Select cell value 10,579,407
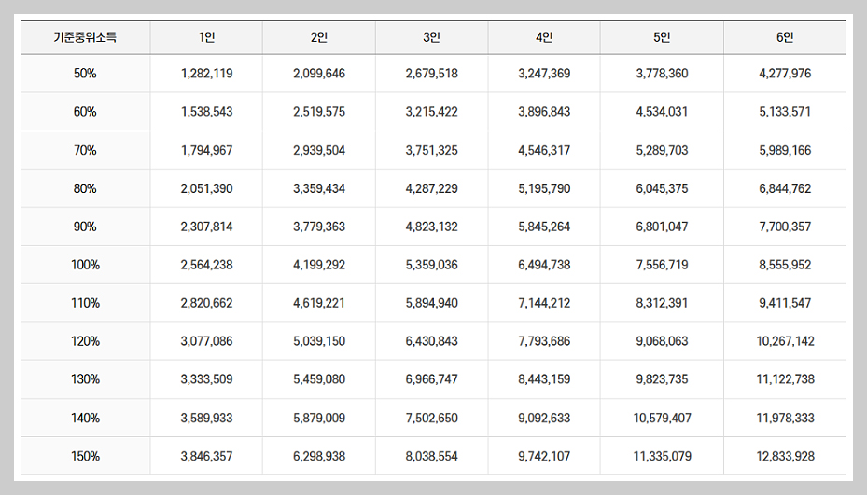Image resolution: width=867 pixels, height=495 pixels. click(x=662, y=418)
